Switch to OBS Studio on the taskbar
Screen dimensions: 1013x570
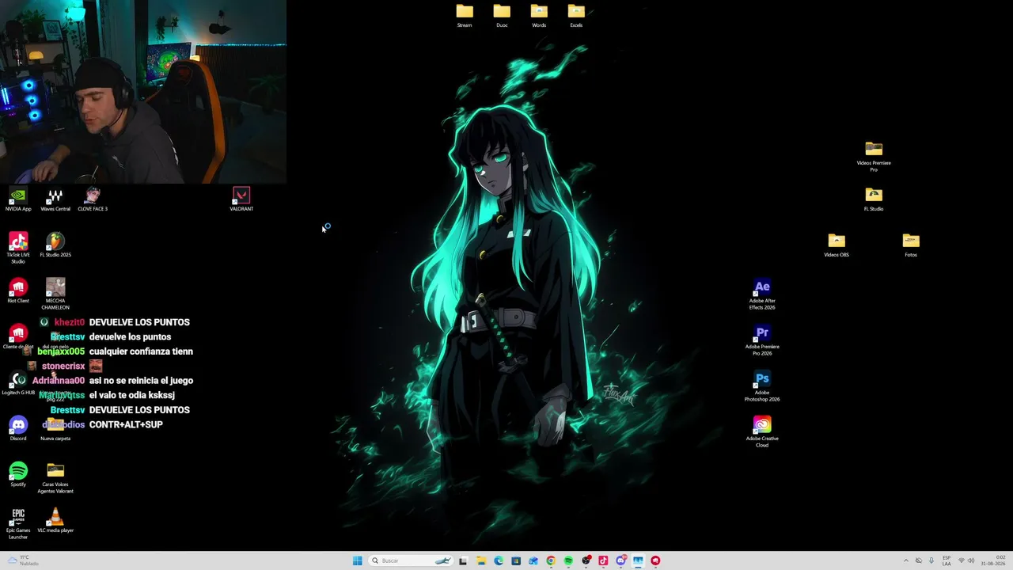click(x=586, y=560)
